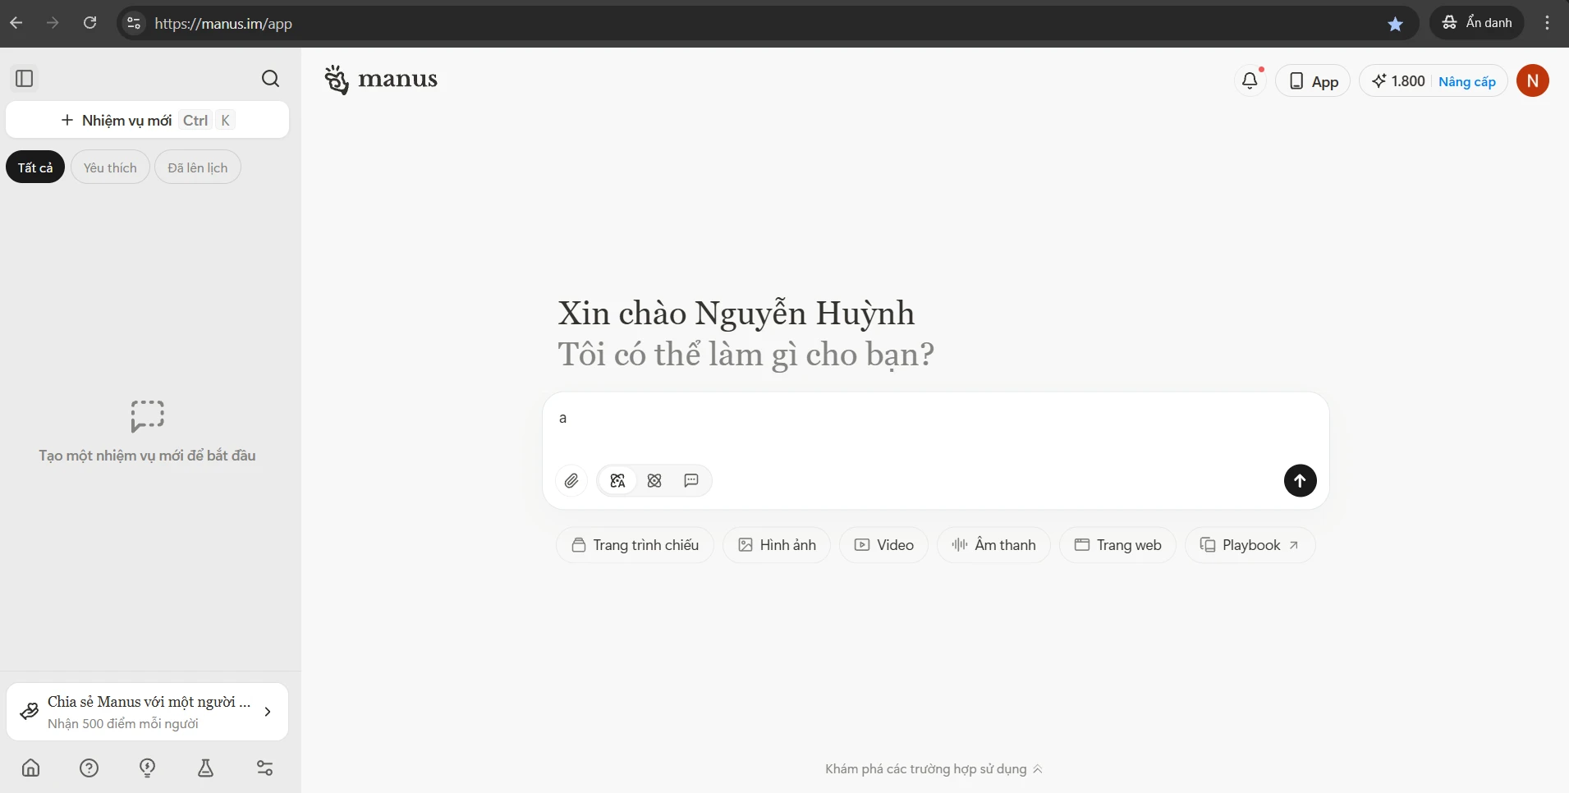Image resolution: width=1569 pixels, height=793 pixels.
Task: Choose the Trang trình chiếu chip
Action: point(635,545)
